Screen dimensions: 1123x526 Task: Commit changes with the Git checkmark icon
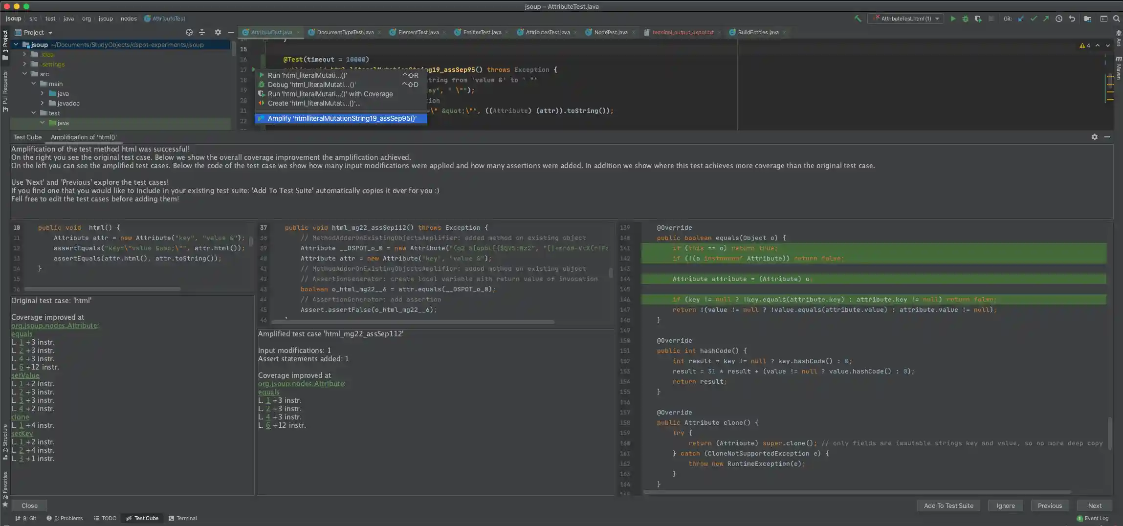pyautogui.click(x=1034, y=18)
